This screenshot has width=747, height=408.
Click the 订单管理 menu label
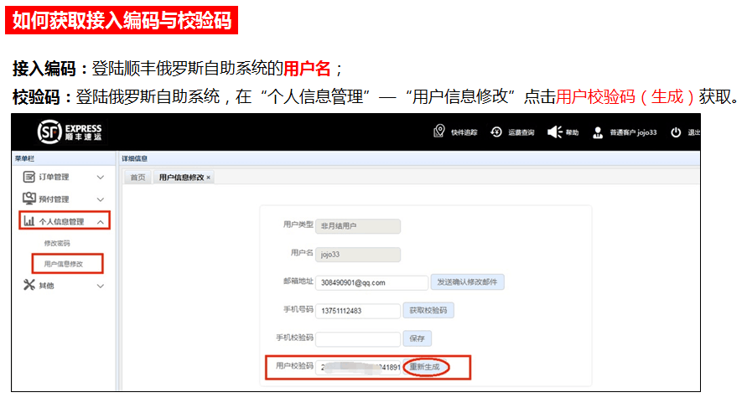click(x=54, y=177)
